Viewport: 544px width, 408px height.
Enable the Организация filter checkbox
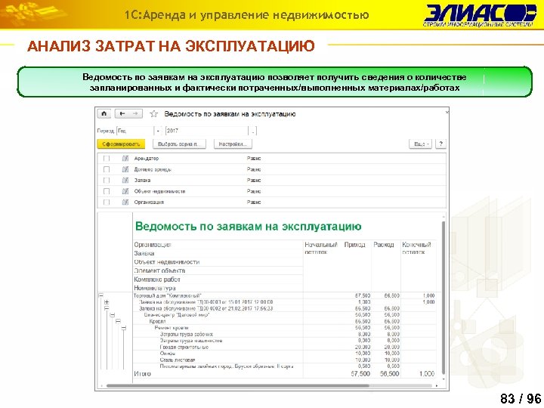[x=107, y=202]
